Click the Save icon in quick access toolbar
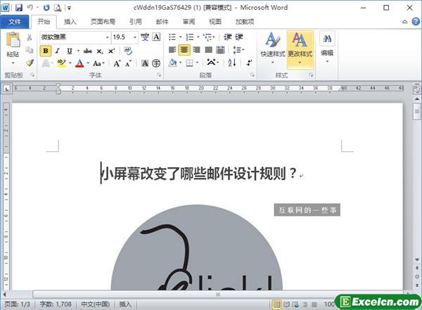Image resolution: width=422 pixels, height=310 pixels. click(19, 7)
